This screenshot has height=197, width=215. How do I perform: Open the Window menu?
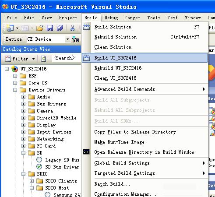tap(193, 18)
